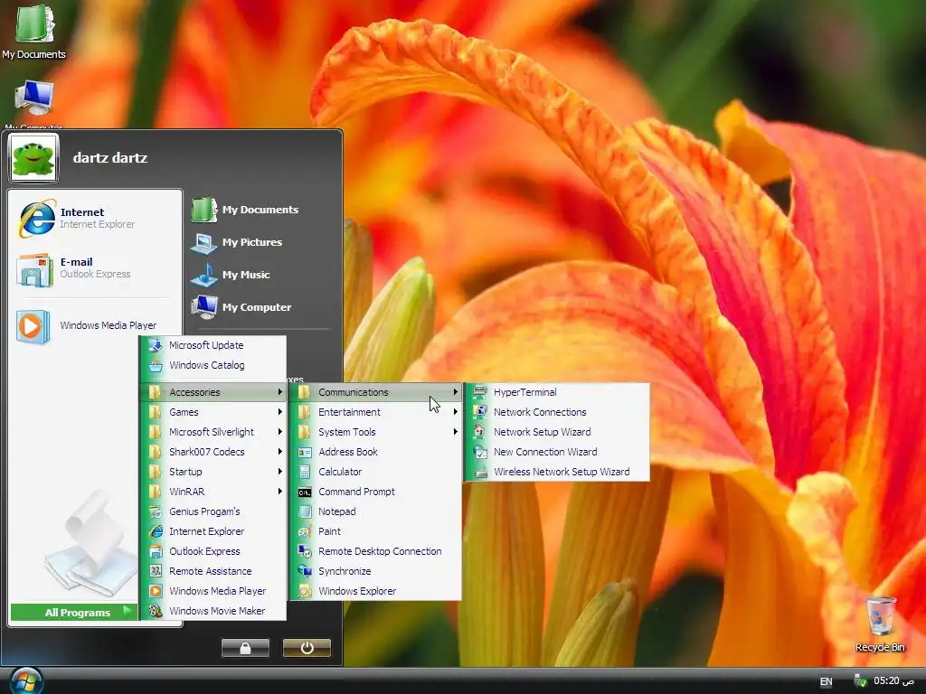Viewport: 926px width, 694px height.
Task: Expand the System Tools submenu arrow
Action: click(x=456, y=432)
